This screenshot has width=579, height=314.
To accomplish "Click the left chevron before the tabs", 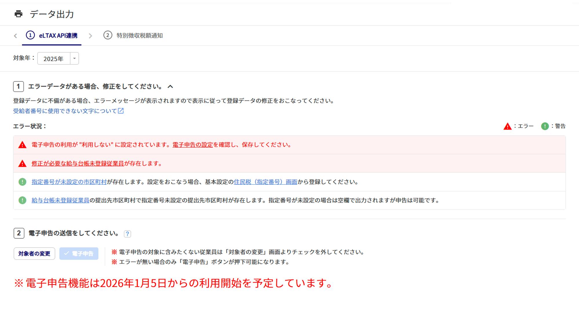I will [x=15, y=36].
